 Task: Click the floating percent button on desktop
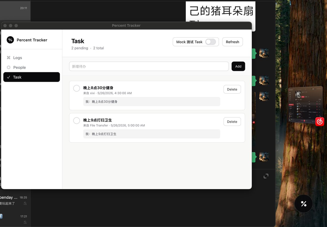pos(304,204)
